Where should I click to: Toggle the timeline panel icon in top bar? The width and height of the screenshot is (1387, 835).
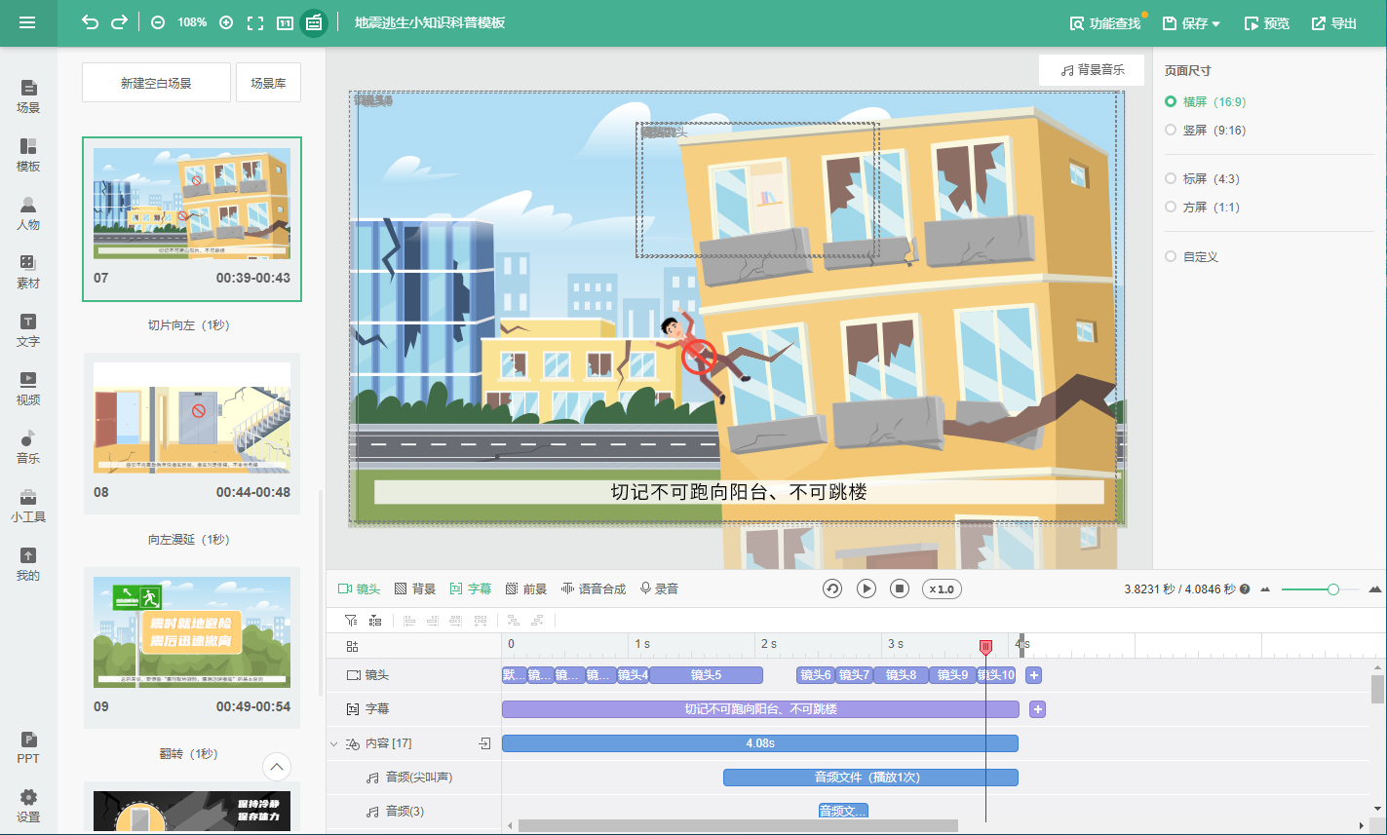click(314, 22)
